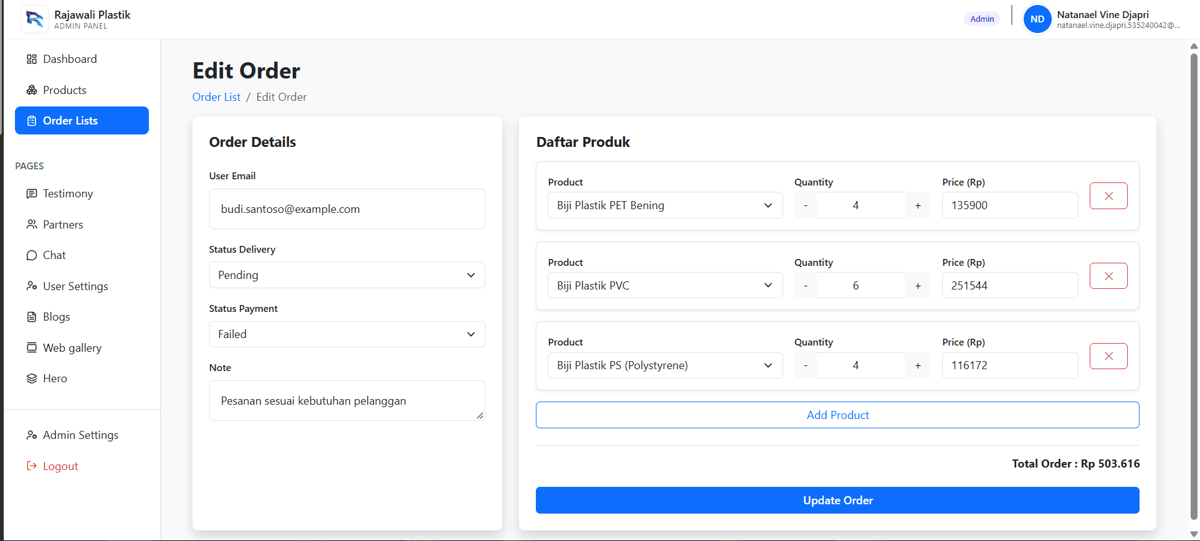Remove the Biji Plastik PET Bening row
This screenshot has width=1200, height=541.
pos(1108,196)
